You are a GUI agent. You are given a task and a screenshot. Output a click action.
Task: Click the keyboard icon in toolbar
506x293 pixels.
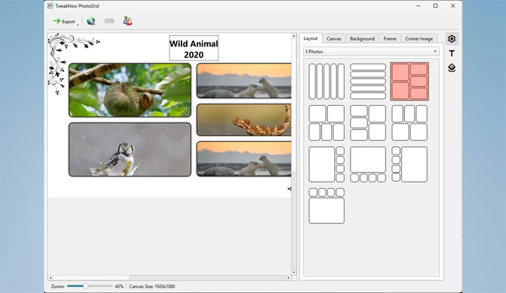pyautogui.click(x=110, y=21)
